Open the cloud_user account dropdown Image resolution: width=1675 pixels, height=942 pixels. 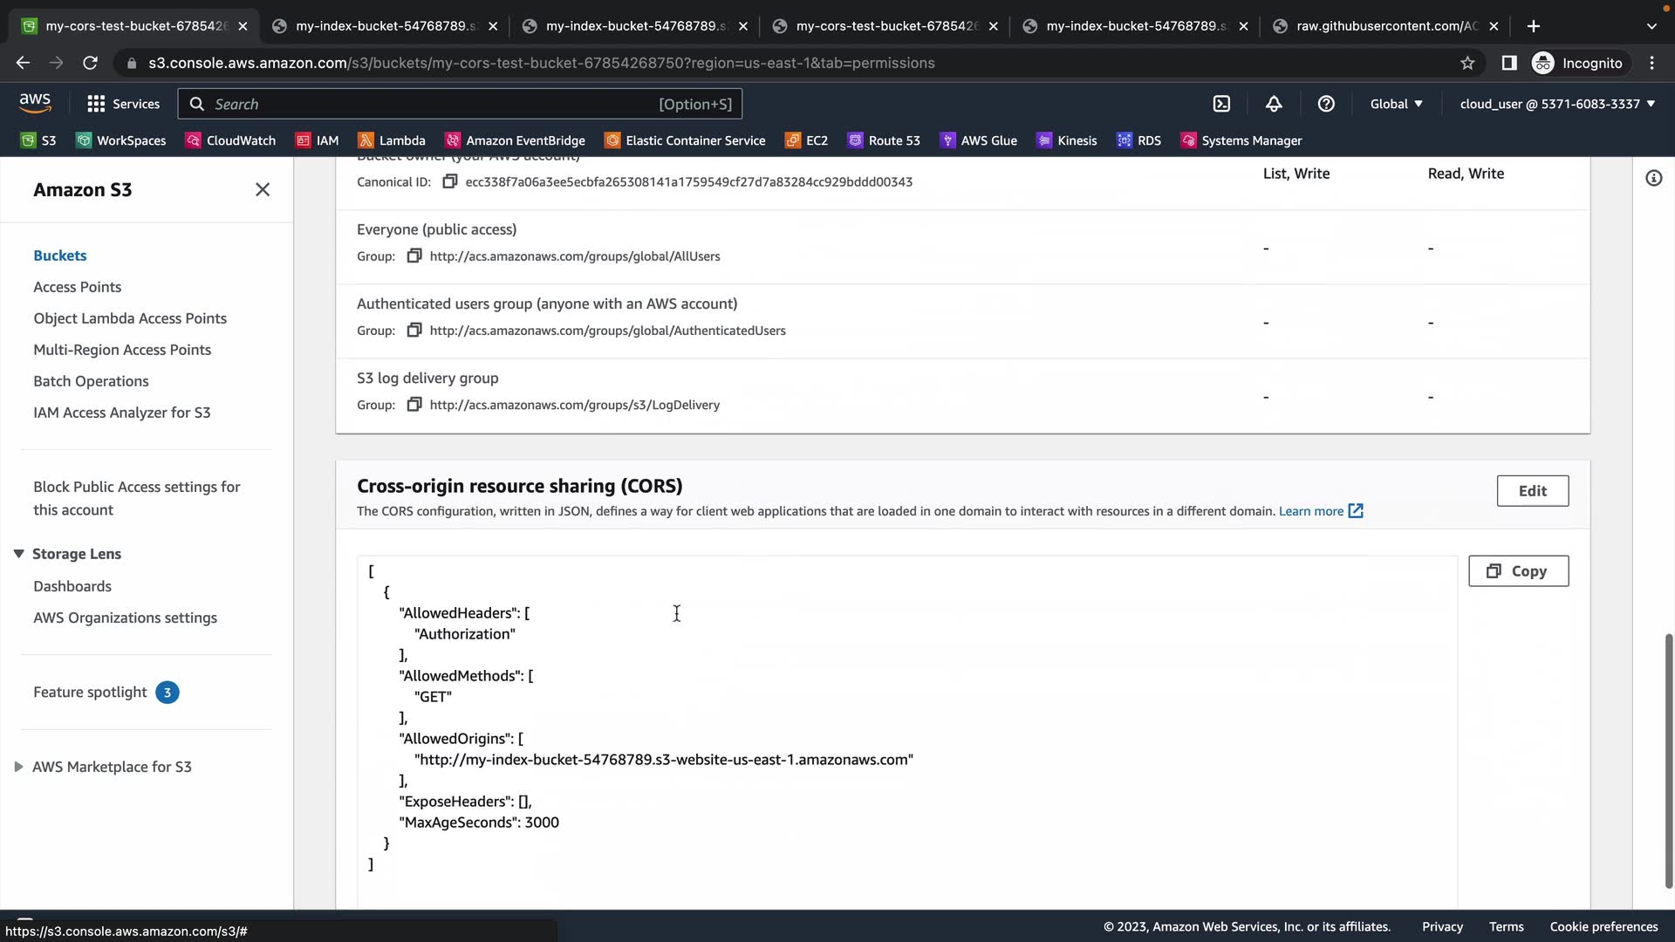click(1557, 104)
